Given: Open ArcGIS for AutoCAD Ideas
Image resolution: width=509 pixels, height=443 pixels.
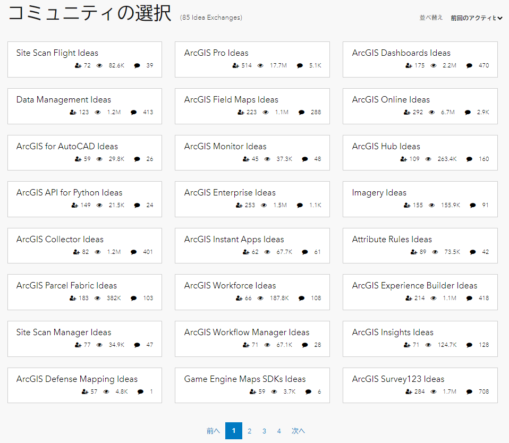Looking at the screenshot, I should click(x=67, y=147).
